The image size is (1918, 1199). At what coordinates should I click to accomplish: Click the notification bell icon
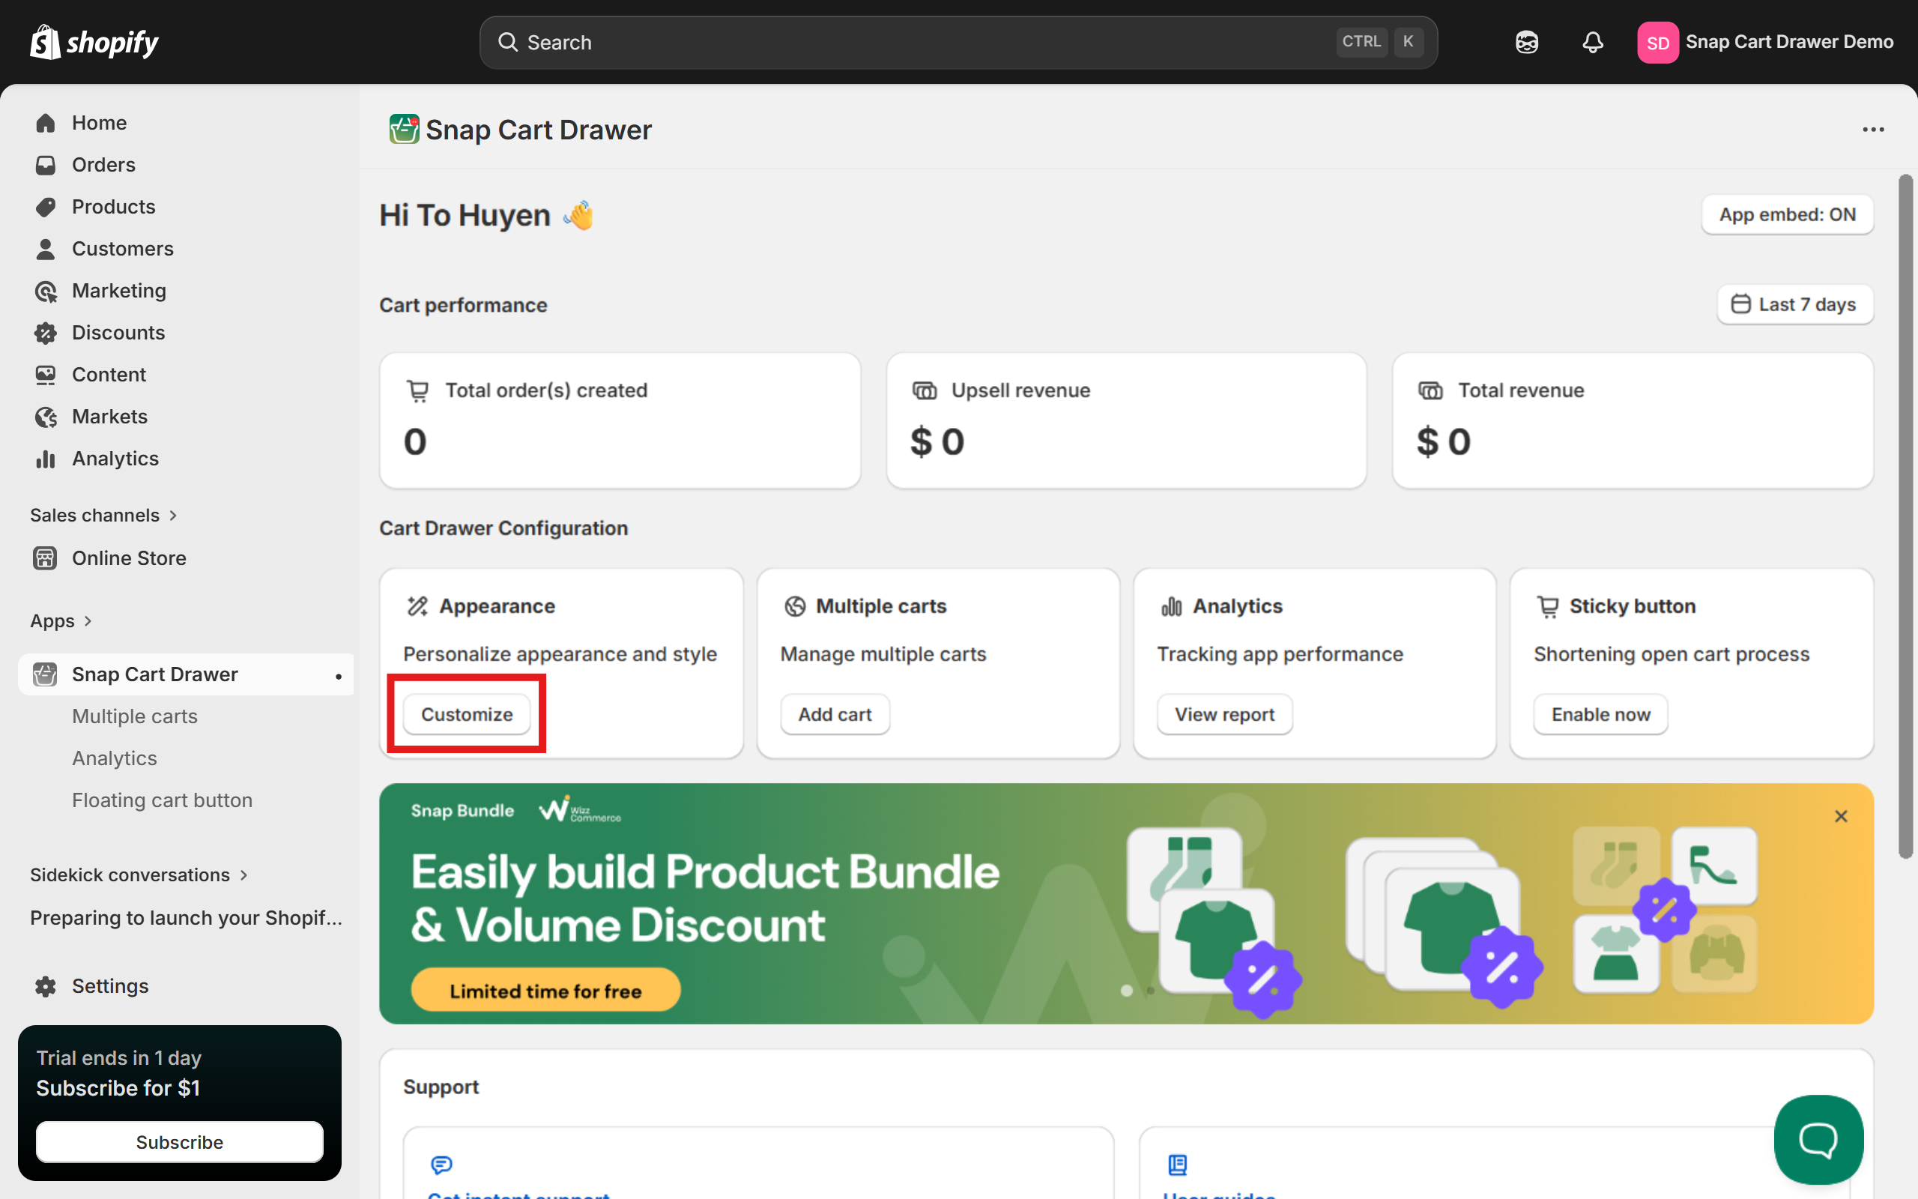pos(1593,42)
